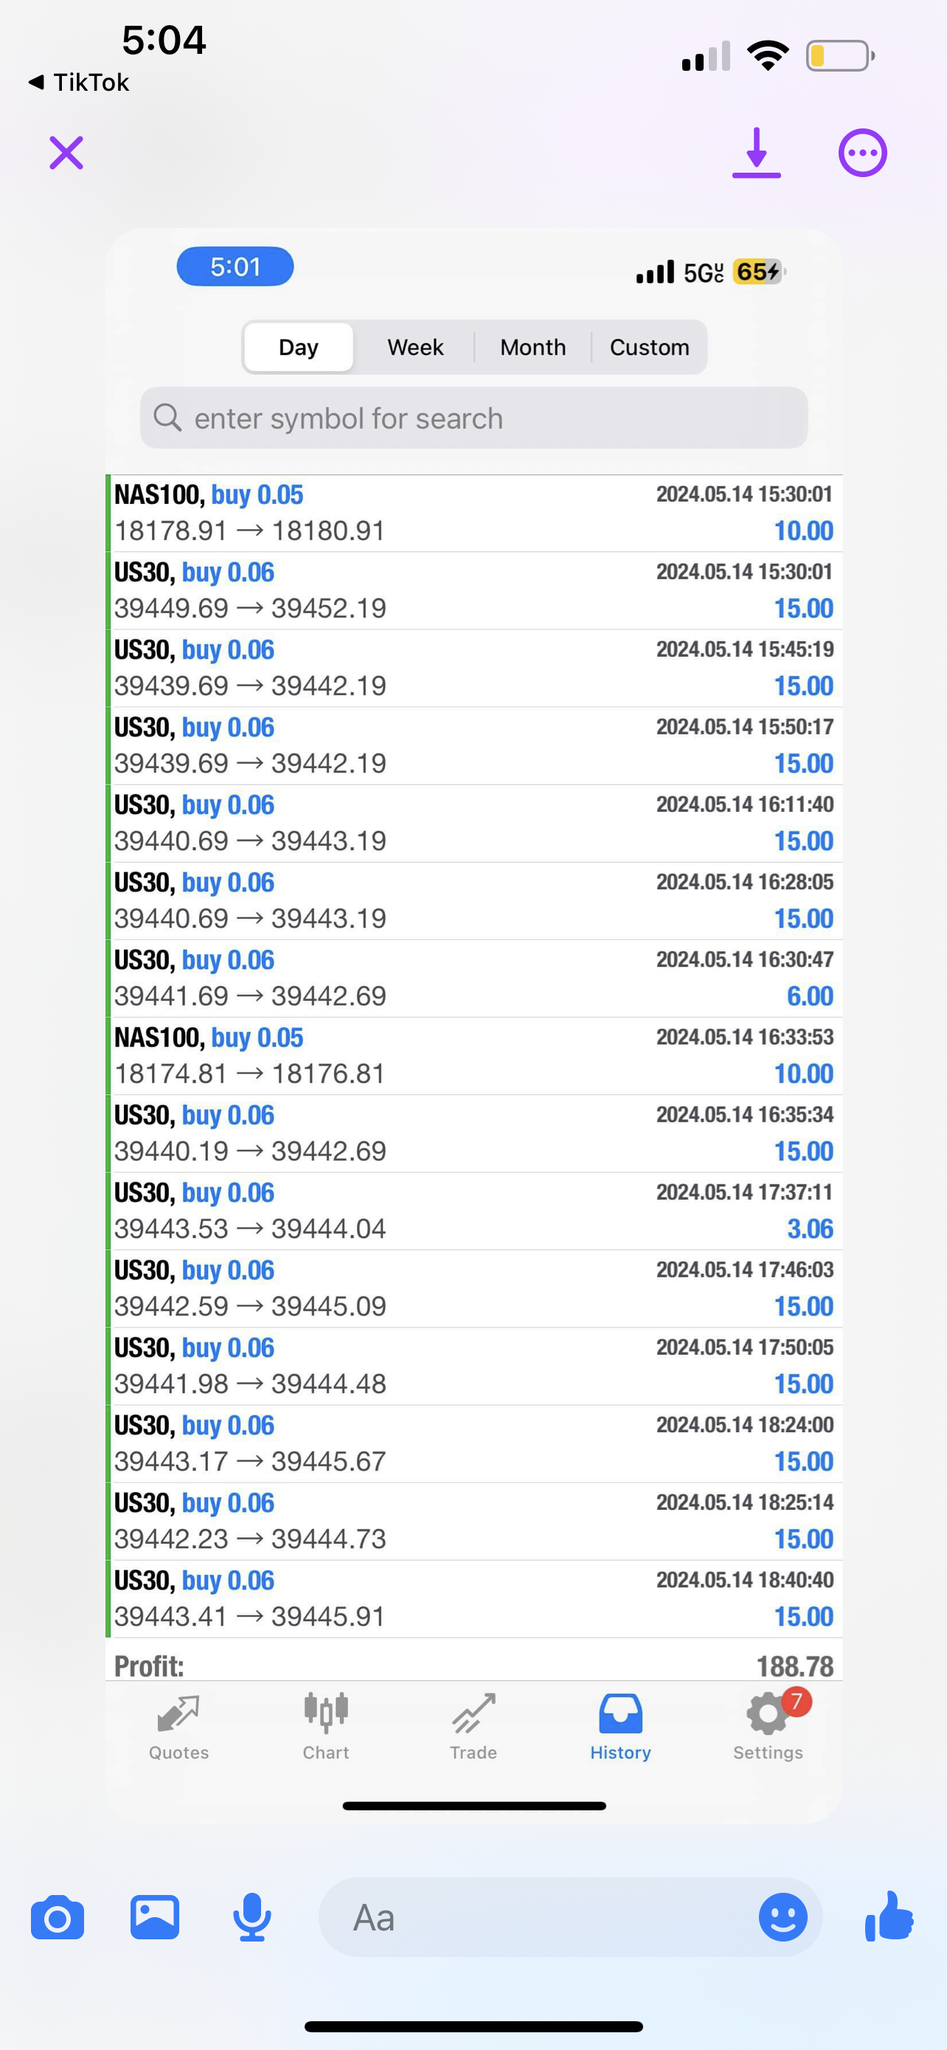Open the more options ellipsis menu
The width and height of the screenshot is (947, 2050).
[x=862, y=152]
